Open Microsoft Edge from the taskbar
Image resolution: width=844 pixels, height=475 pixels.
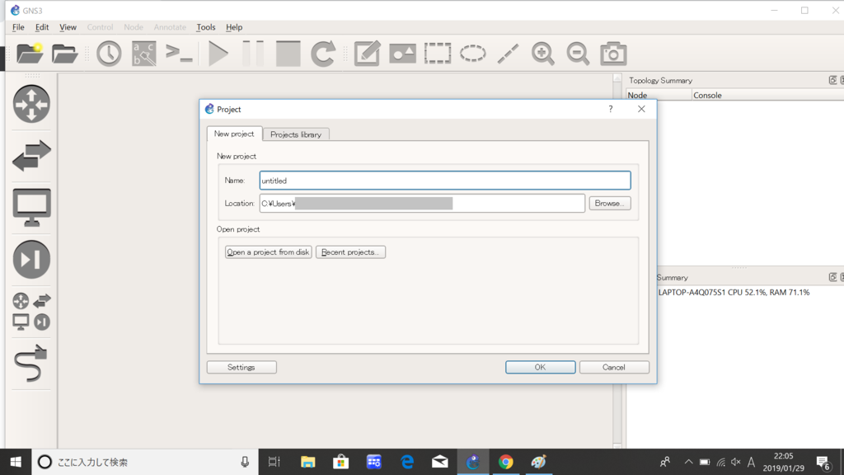pos(407,462)
